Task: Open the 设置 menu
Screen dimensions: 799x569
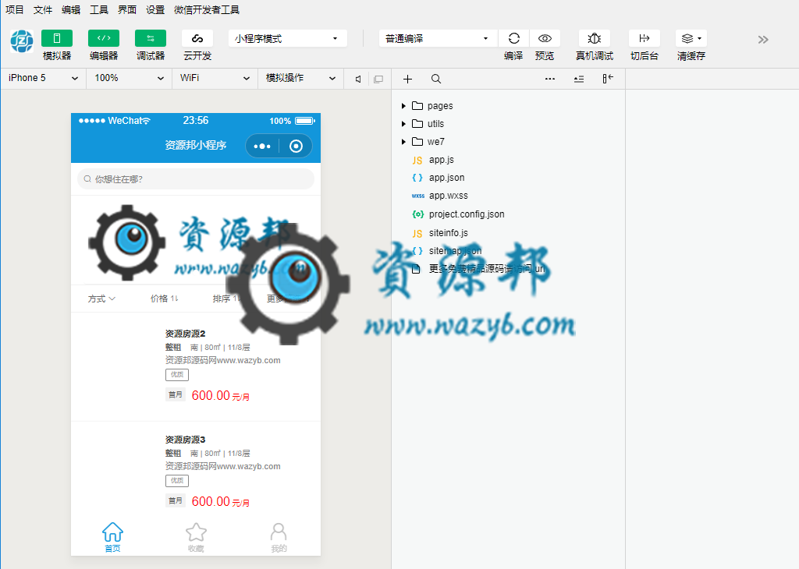Action: pos(155,9)
